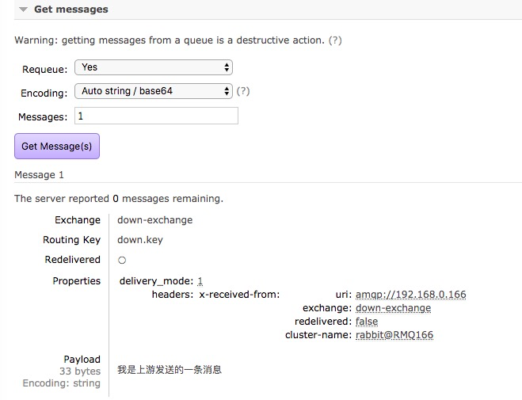The image size is (522, 400).
Task: Click the down.key routing key value
Action: (140, 240)
